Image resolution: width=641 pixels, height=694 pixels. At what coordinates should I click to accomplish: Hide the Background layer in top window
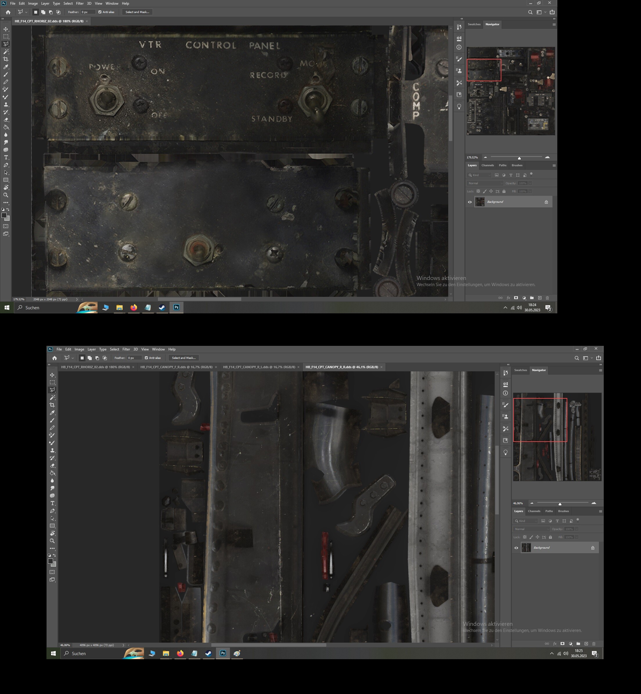click(470, 202)
